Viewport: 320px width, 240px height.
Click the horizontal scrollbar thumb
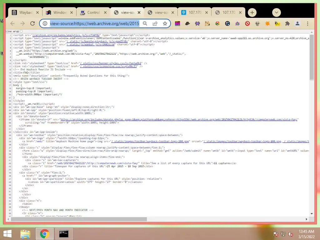[x=79, y=219]
